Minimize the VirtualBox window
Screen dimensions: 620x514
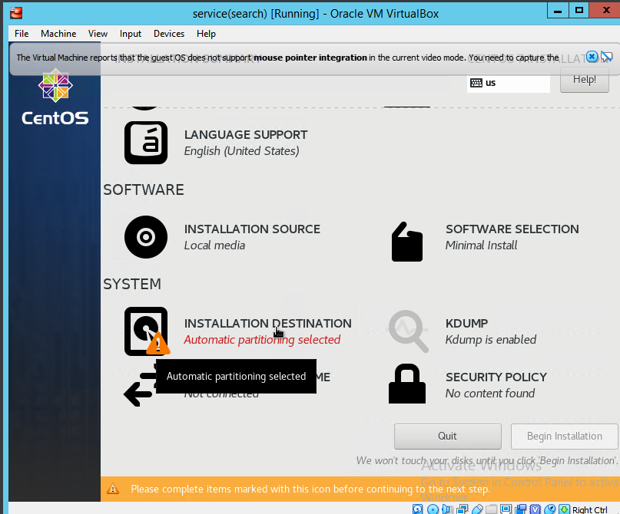coord(558,10)
